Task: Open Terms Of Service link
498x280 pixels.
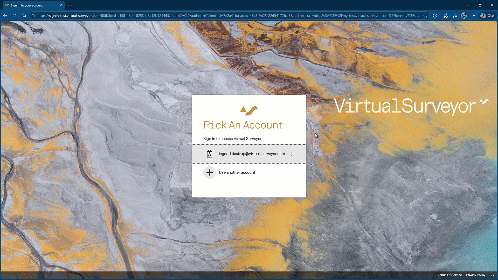Action: tap(450, 275)
